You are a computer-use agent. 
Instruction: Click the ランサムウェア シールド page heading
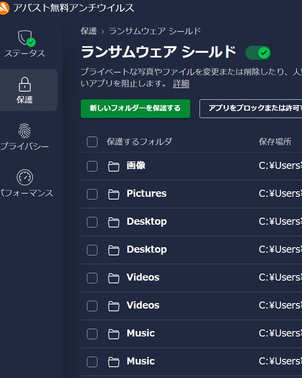158,52
